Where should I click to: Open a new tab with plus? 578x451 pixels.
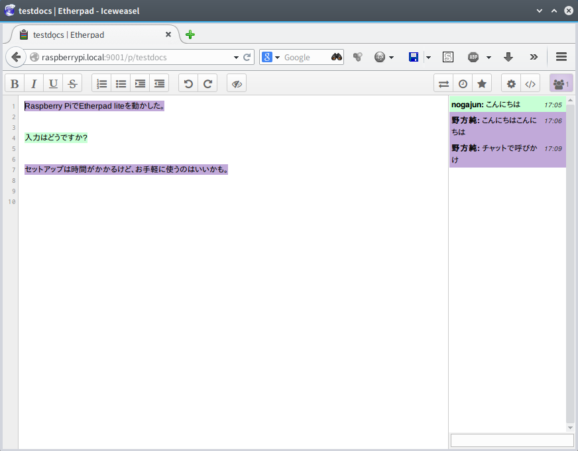point(190,34)
